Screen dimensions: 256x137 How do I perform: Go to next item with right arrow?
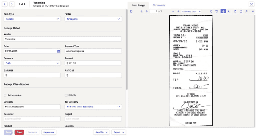12,4
